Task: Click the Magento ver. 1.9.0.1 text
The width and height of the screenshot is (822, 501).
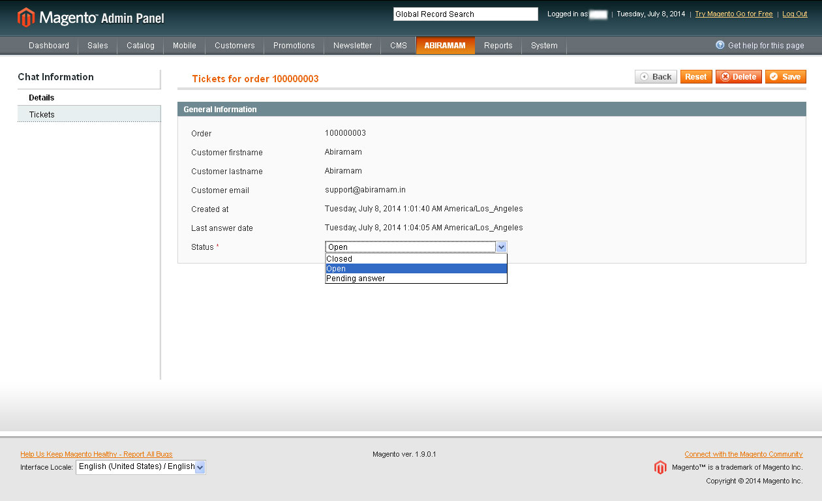Action: click(x=404, y=454)
